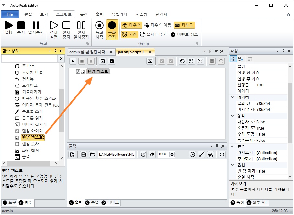The image size is (294, 215).
Task: Click the open folder icon in 출력 toolbar
Action: 92,154
